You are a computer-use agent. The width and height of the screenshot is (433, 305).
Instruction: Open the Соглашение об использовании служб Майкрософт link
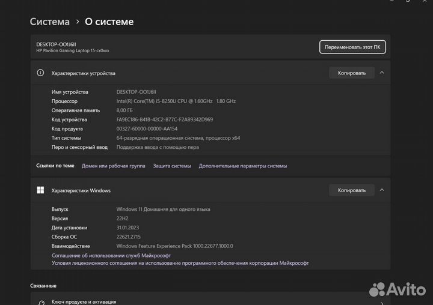click(x=111, y=255)
